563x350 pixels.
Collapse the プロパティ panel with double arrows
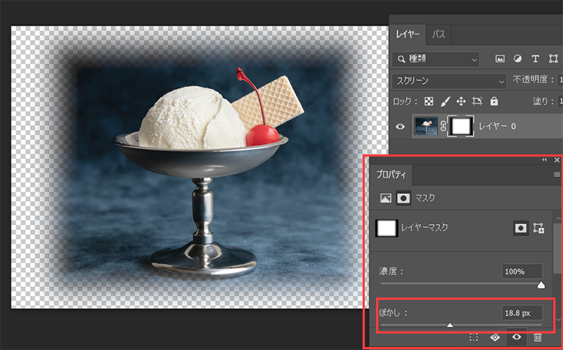tap(544, 160)
